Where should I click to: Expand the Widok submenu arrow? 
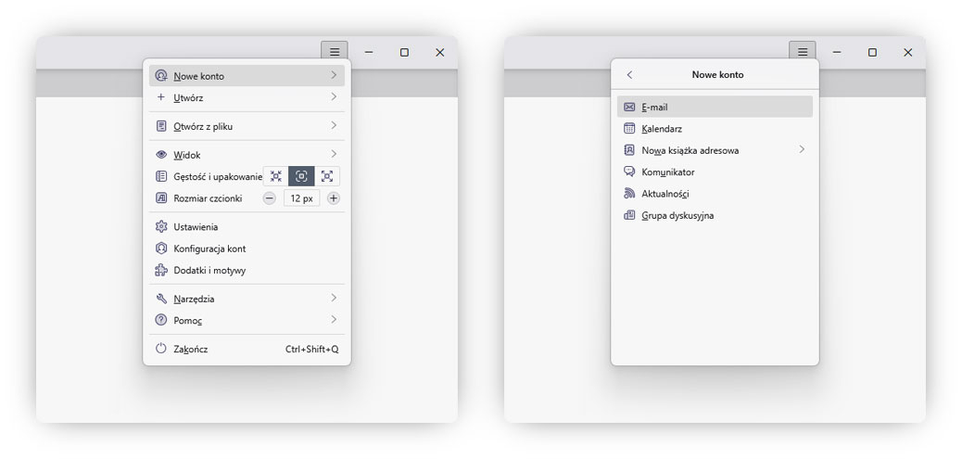click(334, 153)
